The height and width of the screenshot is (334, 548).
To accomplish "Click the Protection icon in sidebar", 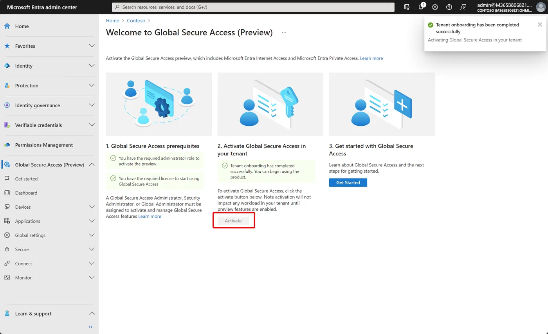I will [x=7, y=85].
